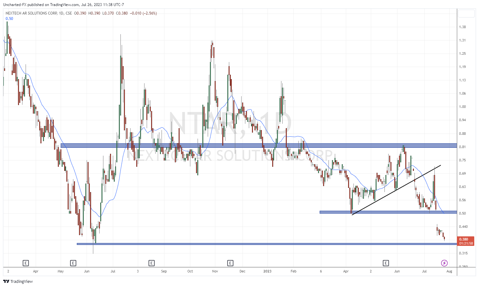Click the empty button box above the price axis
The height and width of the screenshot is (287, 479).
pos(466,14)
